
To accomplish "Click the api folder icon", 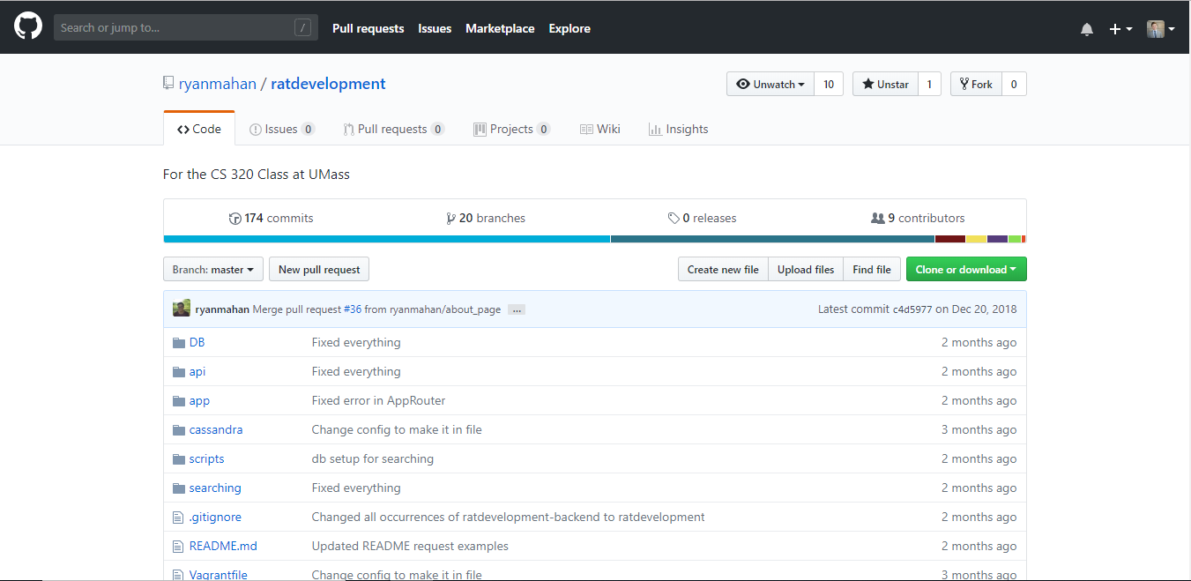I will pyautogui.click(x=179, y=371).
